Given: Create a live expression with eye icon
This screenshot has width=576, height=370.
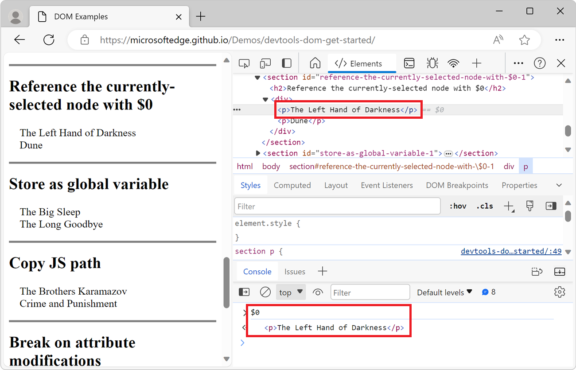Looking at the screenshot, I should [318, 292].
